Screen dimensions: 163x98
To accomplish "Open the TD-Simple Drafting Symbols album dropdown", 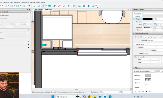I will click(144, 71).
